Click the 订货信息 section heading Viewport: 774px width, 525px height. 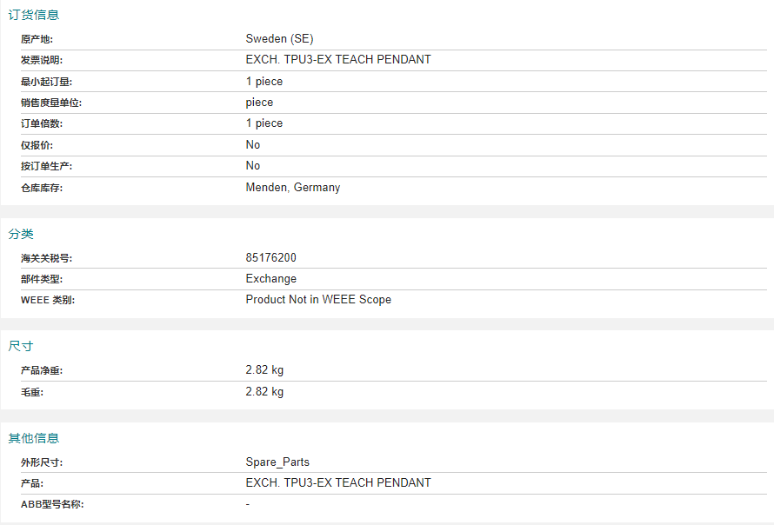coord(34,15)
